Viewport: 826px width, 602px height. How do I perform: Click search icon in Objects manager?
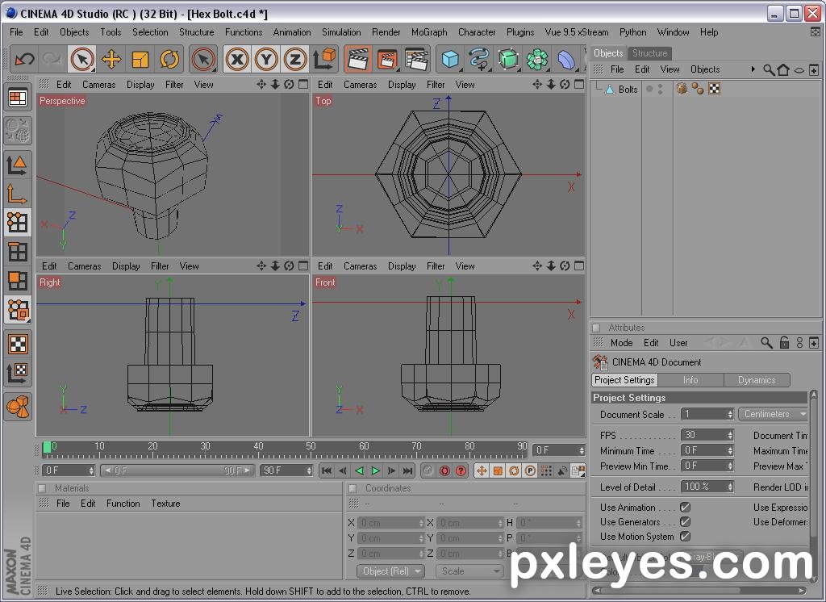768,69
